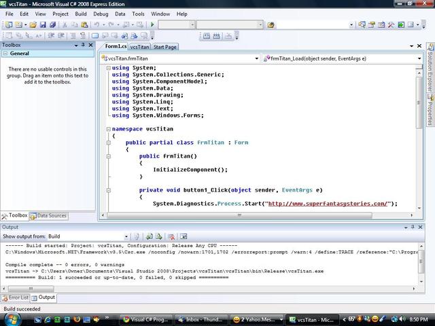Open the Tools menu
The image size is (435, 326).
point(138,14)
